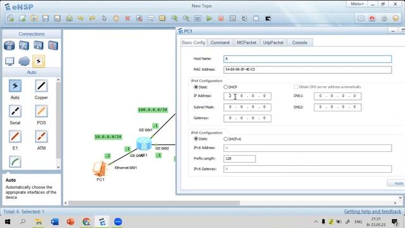
Task: Click the Zoom in magnifier icon
Action: pyautogui.click(x=175, y=18)
